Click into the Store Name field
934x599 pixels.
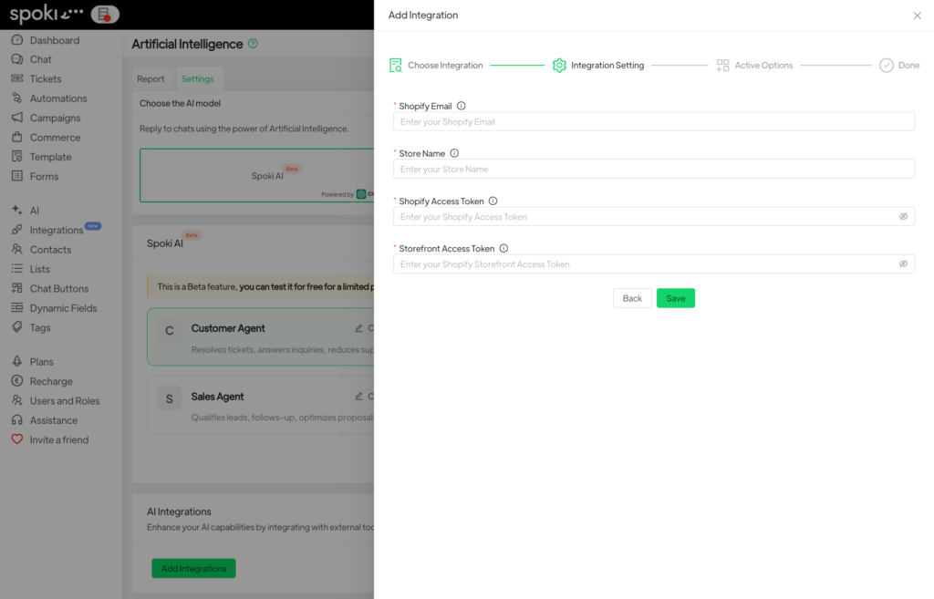point(653,170)
